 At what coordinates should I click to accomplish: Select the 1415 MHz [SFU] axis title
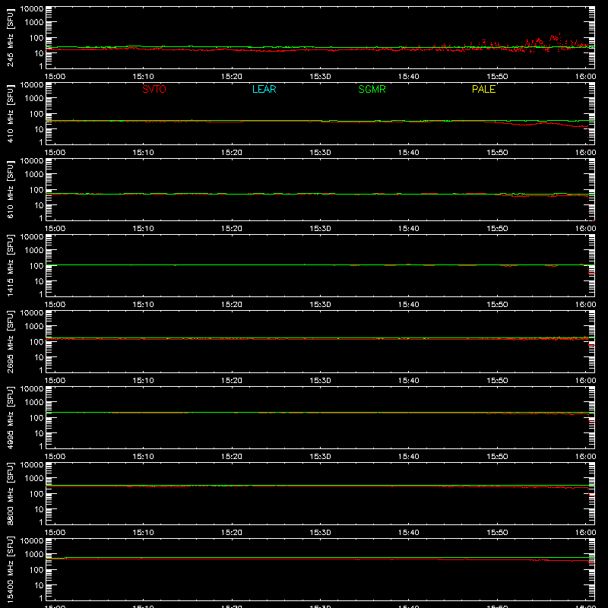click(x=11, y=265)
